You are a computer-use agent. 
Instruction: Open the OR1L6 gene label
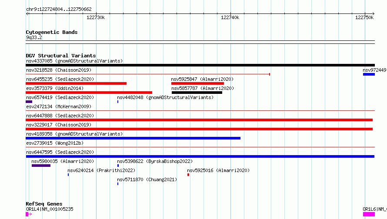pos(374,209)
